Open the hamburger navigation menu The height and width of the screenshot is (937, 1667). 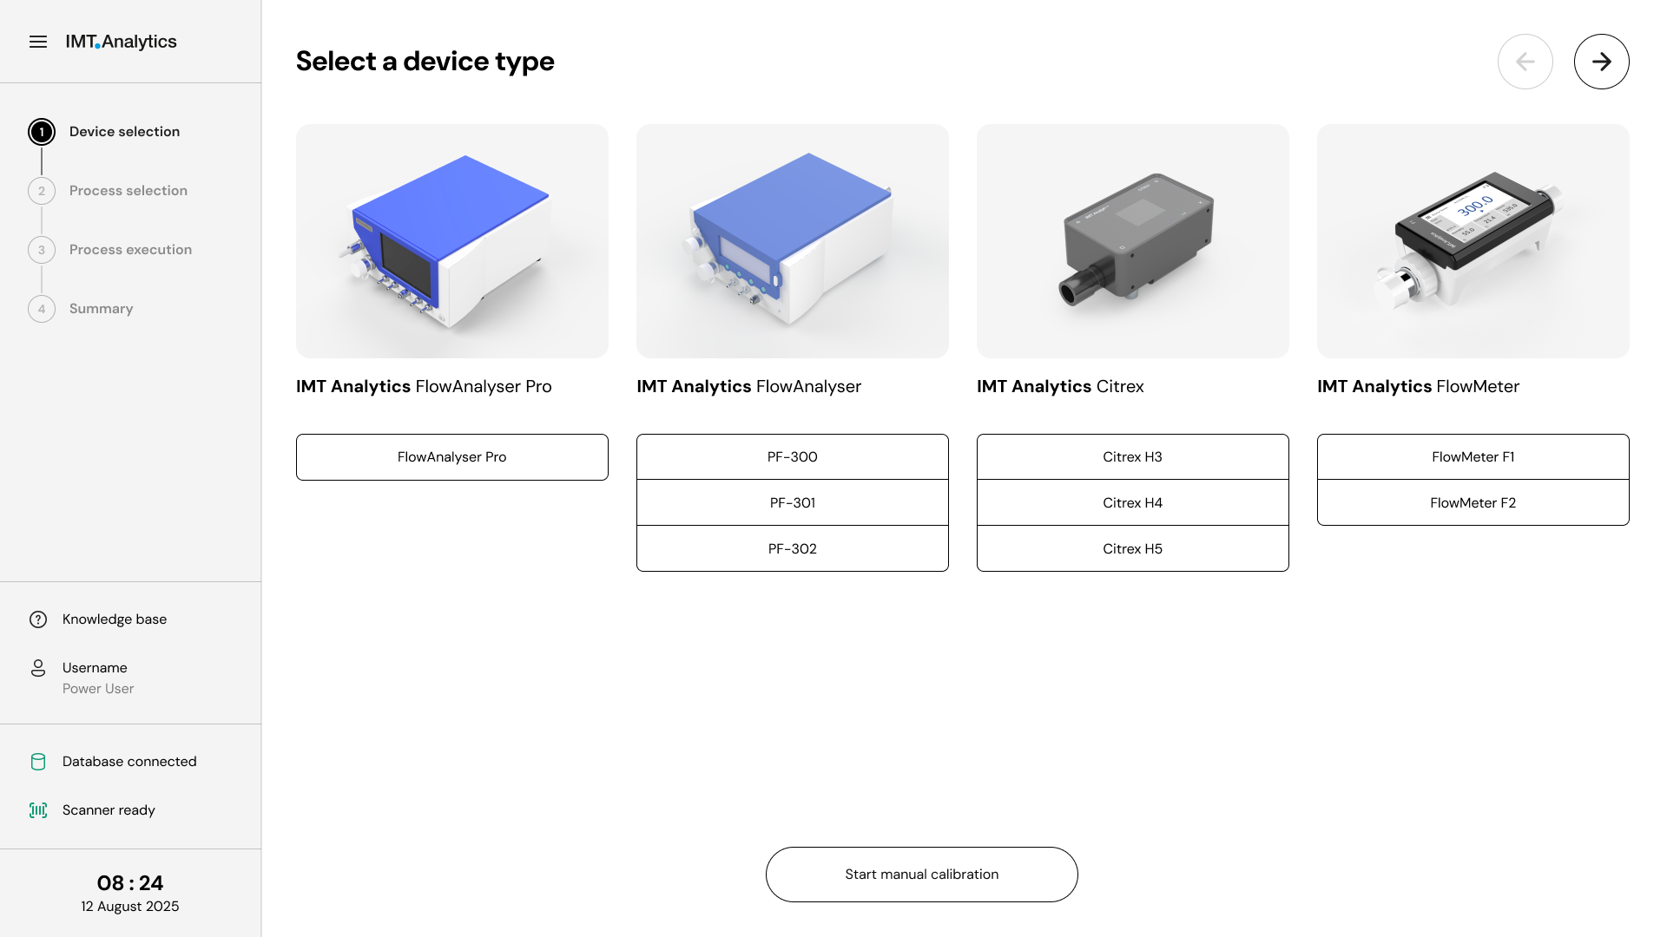click(x=38, y=41)
